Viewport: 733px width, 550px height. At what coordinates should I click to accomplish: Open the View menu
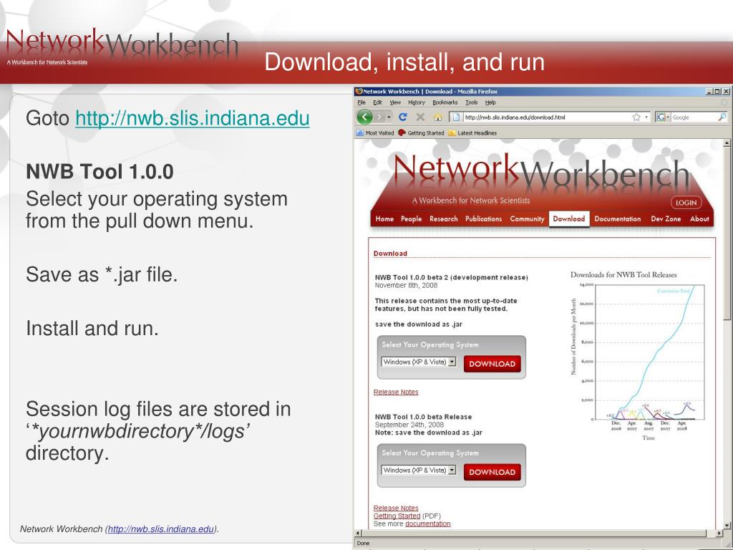[395, 102]
